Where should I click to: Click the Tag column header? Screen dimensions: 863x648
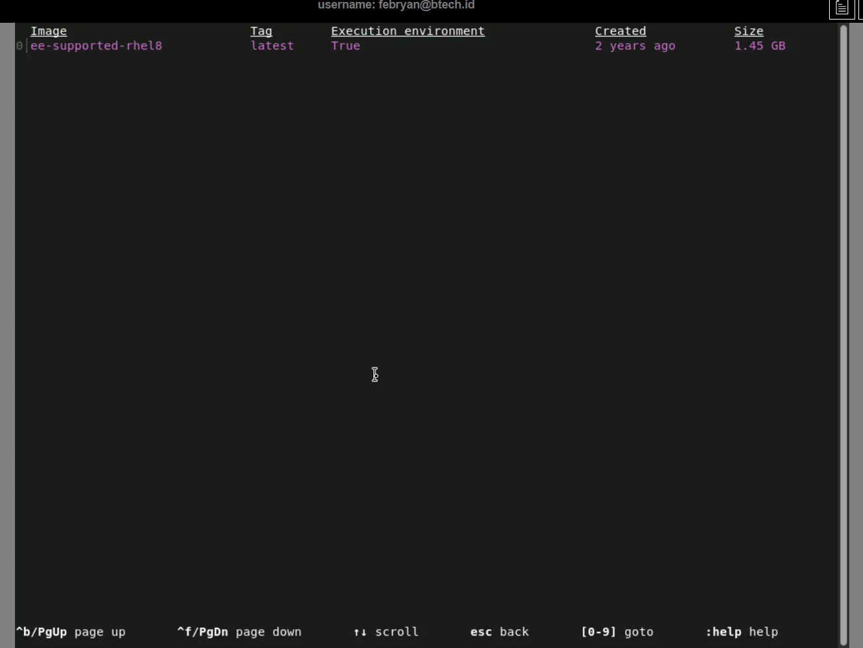261,31
